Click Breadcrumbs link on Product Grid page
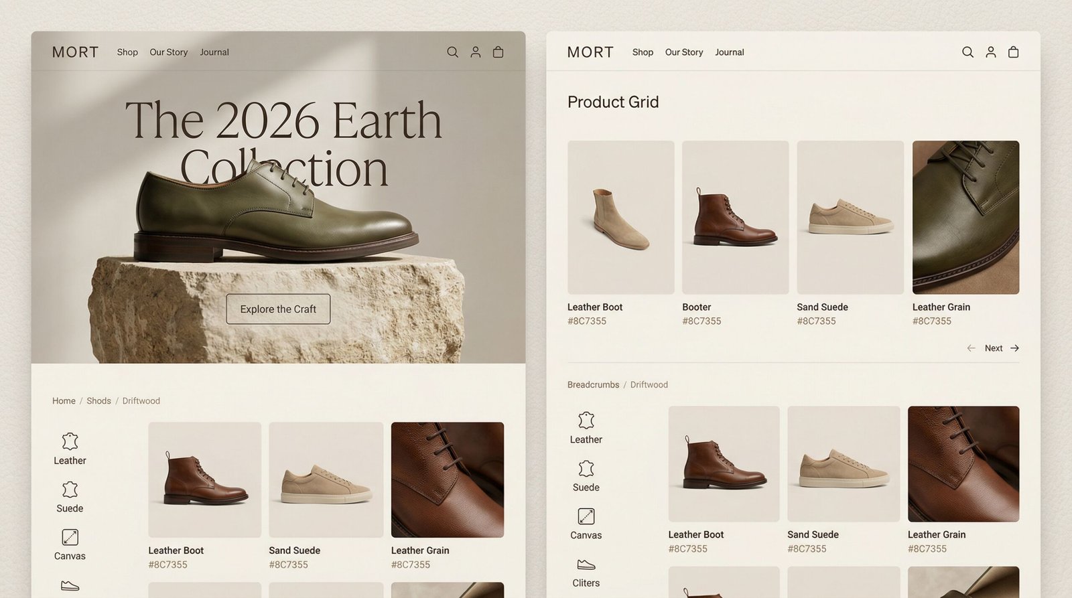1072x598 pixels. tap(593, 385)
